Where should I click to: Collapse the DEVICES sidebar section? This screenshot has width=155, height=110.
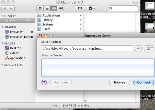tap(2, 16)
